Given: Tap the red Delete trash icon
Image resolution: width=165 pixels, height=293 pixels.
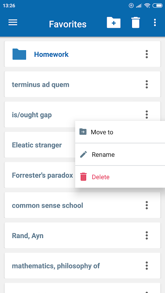Looking at the screenshot, I should point(84,177).
